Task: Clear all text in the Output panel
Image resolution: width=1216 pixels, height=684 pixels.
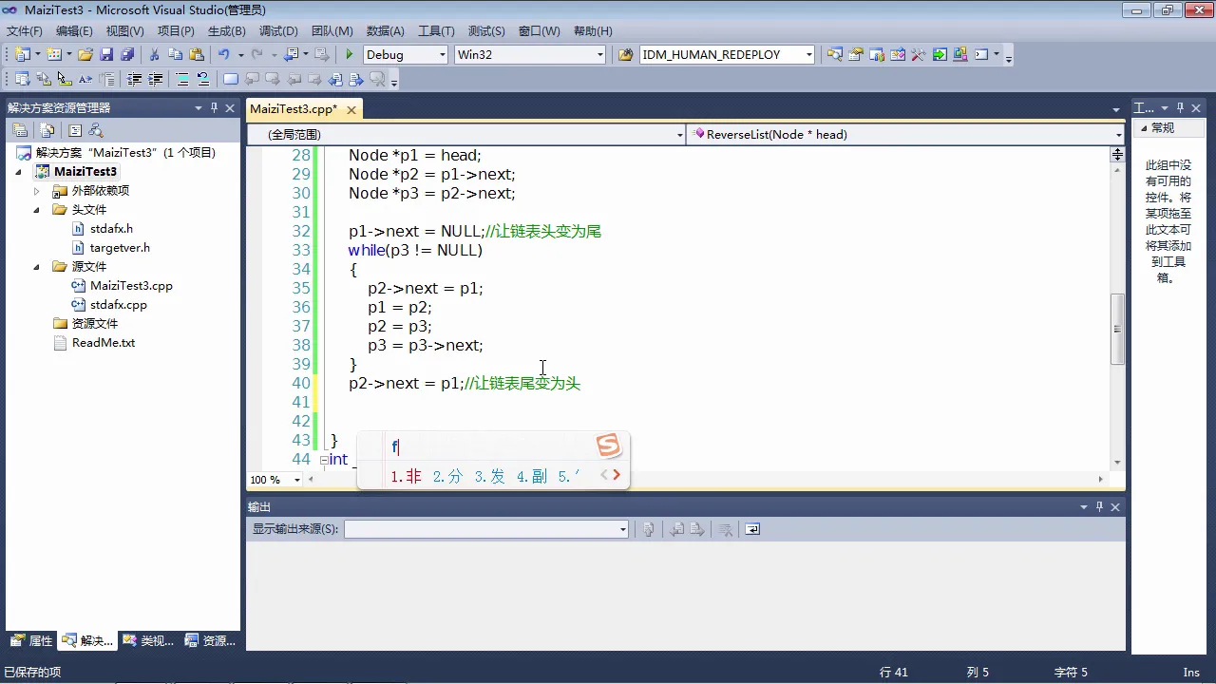Action: pos(725,529)
